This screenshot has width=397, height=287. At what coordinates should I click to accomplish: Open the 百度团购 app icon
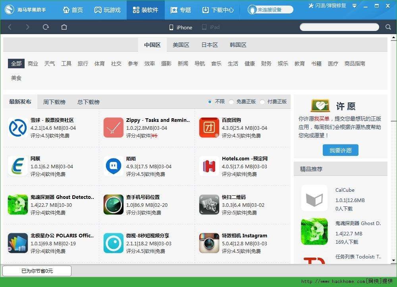tap(209, 127)
